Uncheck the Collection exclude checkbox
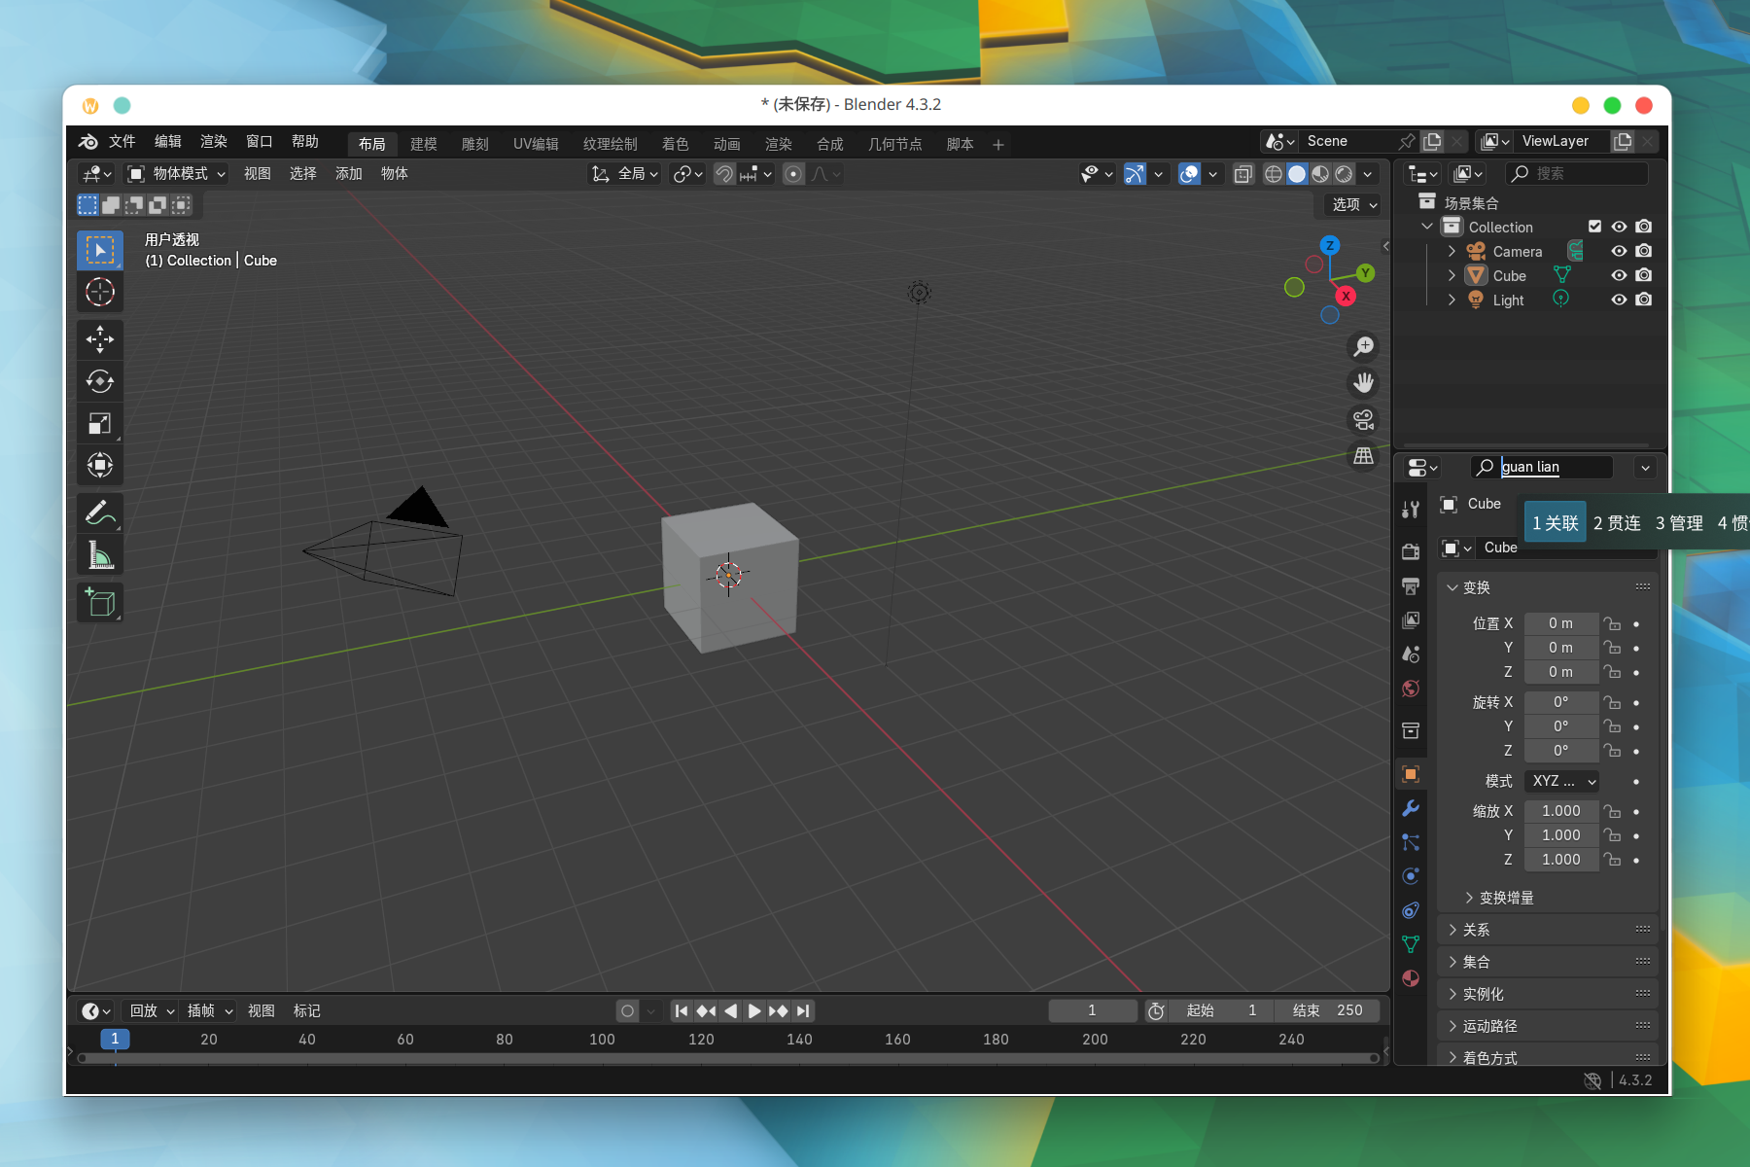1750x1167 pixels. 1594,227
